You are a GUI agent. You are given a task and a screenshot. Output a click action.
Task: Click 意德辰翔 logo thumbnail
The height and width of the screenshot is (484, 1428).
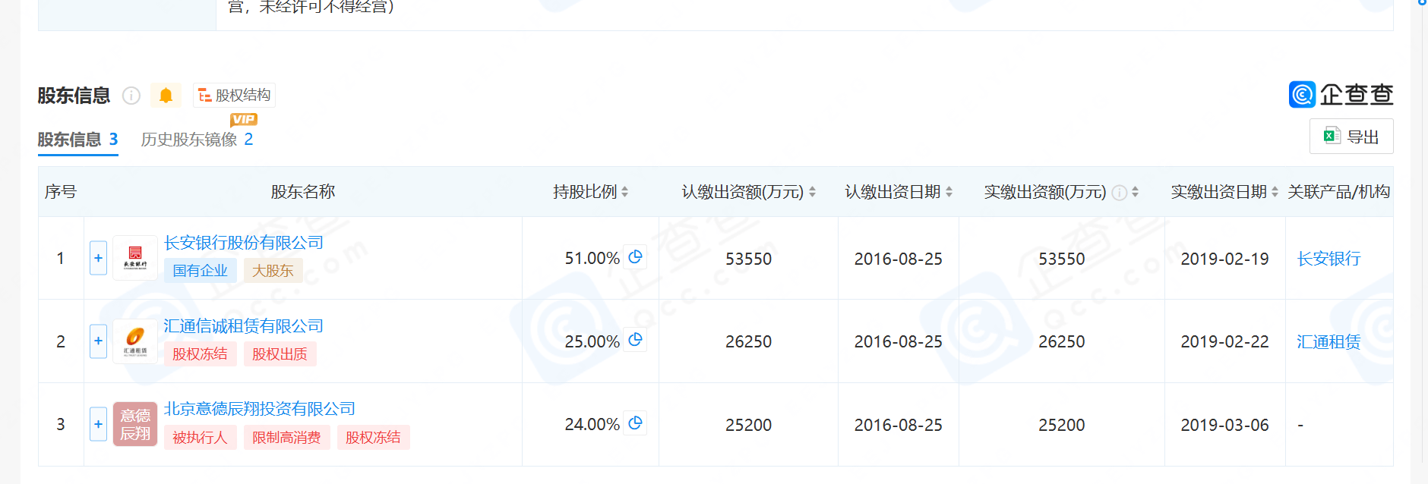point(135,424)
